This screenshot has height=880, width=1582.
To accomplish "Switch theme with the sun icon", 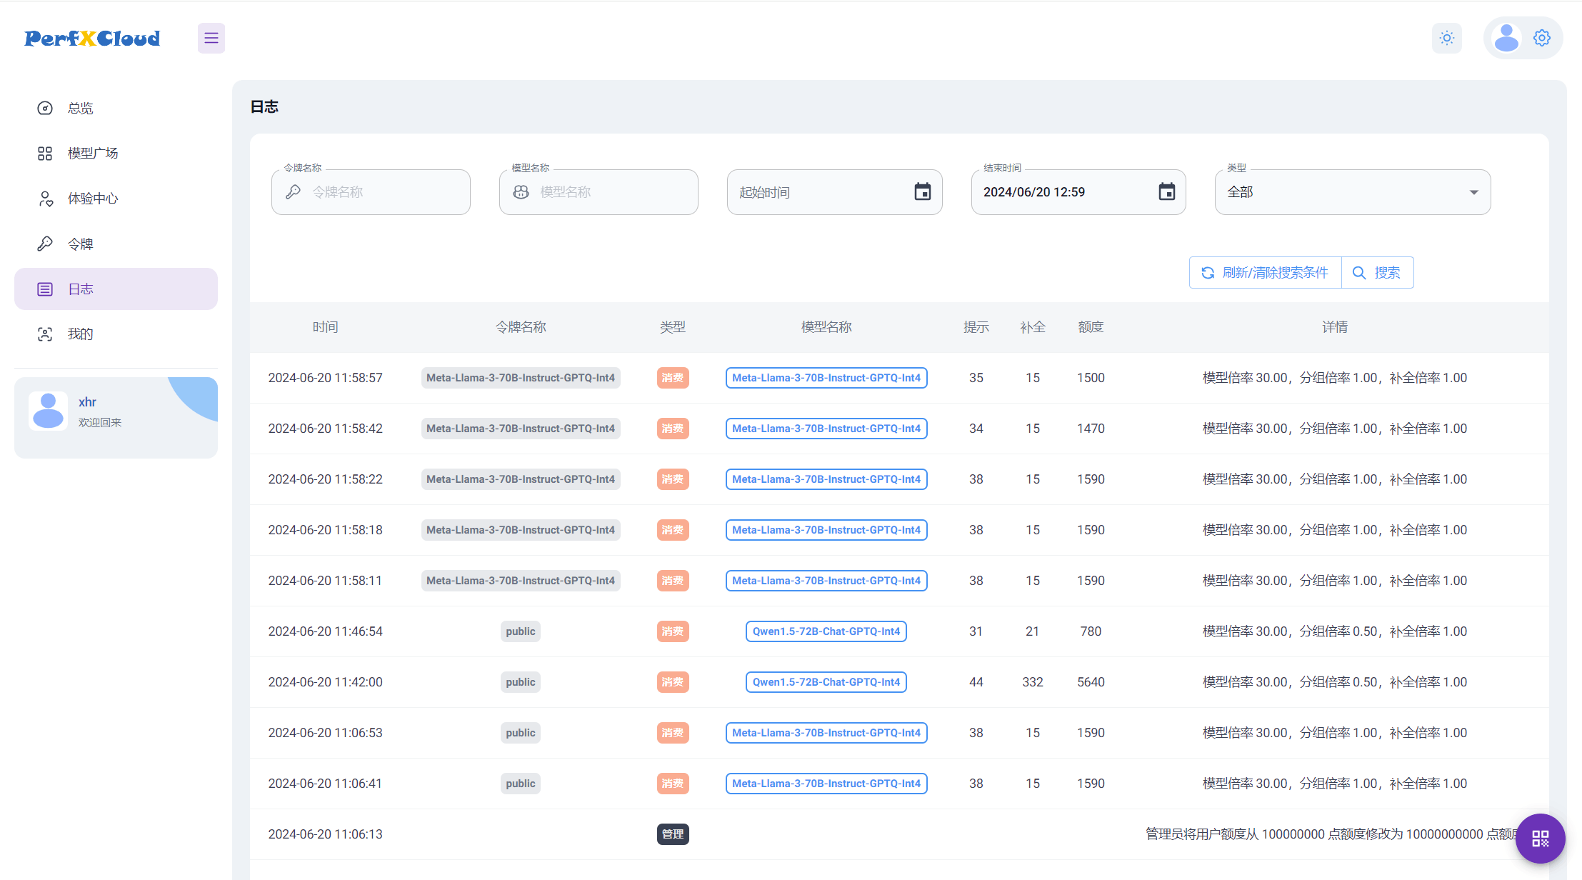I will click(x=1447, y=38).
